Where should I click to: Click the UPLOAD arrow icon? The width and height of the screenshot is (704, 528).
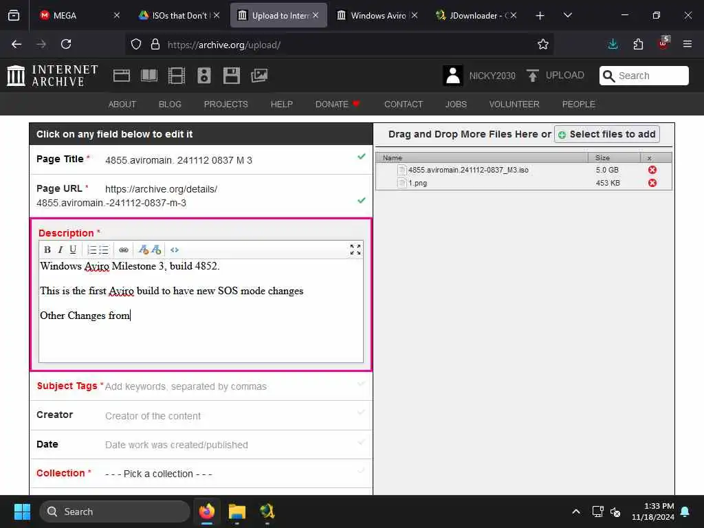533,76
